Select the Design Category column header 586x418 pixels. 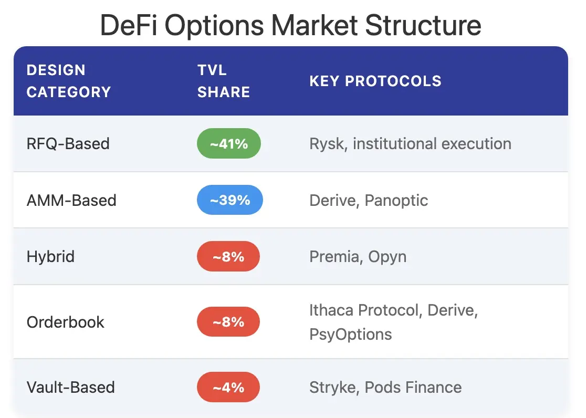(69, 81)
